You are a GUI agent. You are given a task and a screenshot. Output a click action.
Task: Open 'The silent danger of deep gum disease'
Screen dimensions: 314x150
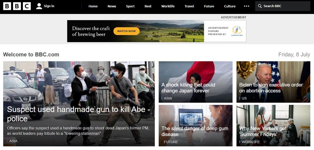195,131
